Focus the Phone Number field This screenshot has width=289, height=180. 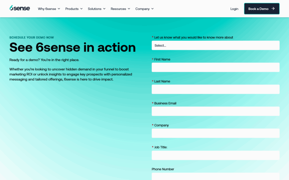pos(215,176)
